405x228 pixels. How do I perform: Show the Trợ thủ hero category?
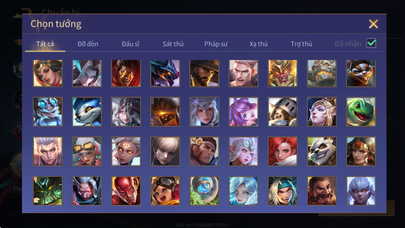coord(301,44)
